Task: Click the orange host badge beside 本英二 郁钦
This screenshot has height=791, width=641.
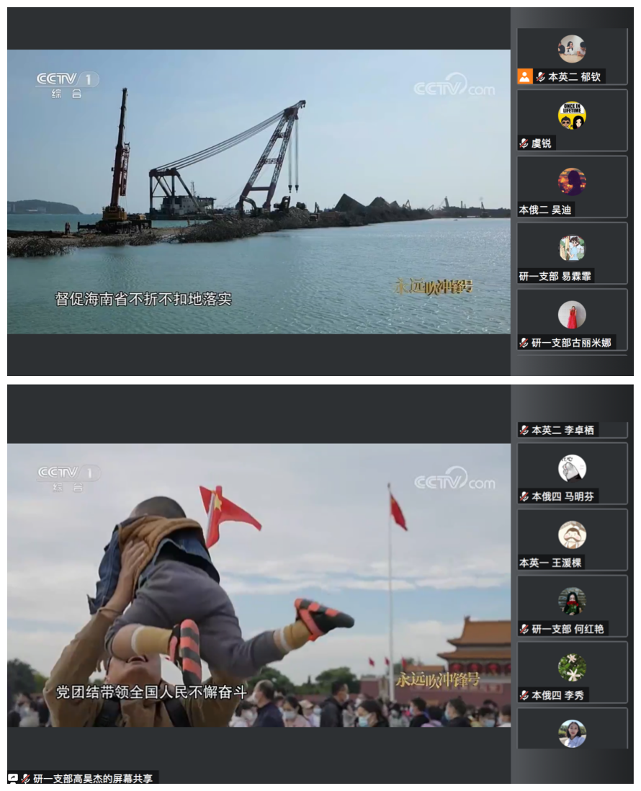Action: coord(525,76)
